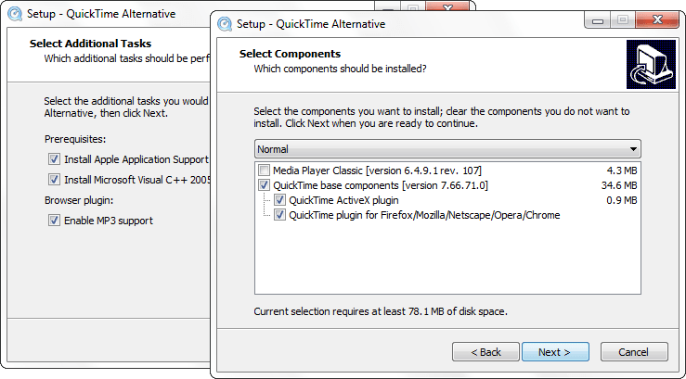Close the background Select Additional Tasks window
This screenshot has width=686, height=379.
pos(447,7)
